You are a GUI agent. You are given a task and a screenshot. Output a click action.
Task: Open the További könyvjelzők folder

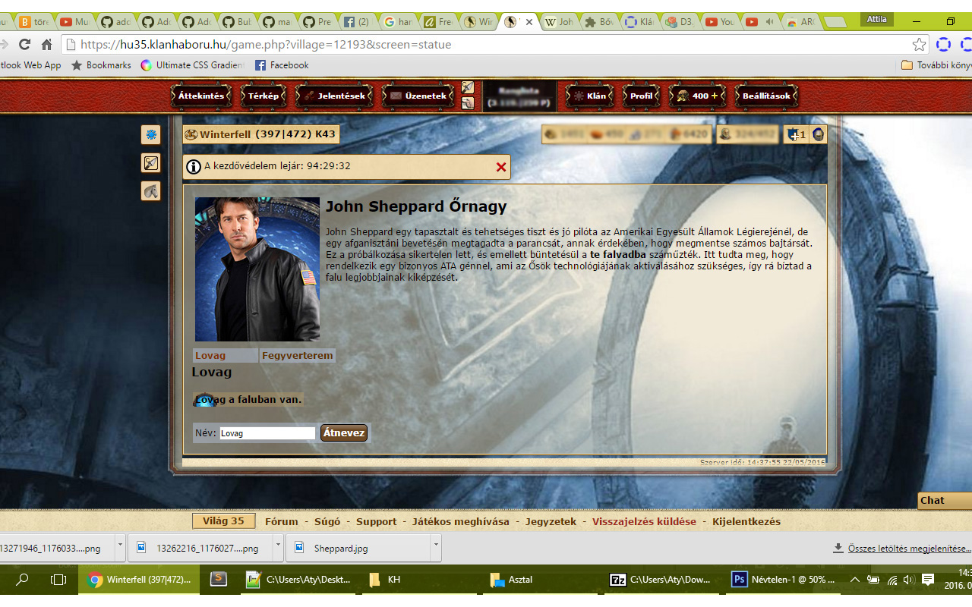(936, 65)
